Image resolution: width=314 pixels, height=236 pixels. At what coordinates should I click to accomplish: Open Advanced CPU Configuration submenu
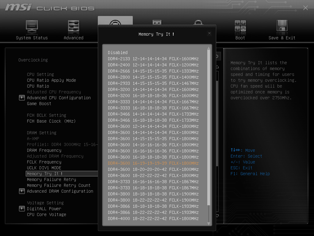tap(59, 98)
